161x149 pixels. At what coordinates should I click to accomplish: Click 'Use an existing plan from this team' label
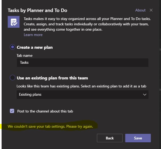click(52, 78)
